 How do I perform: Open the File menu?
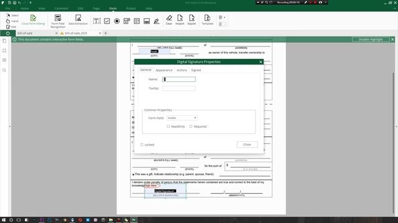point(7,8)
